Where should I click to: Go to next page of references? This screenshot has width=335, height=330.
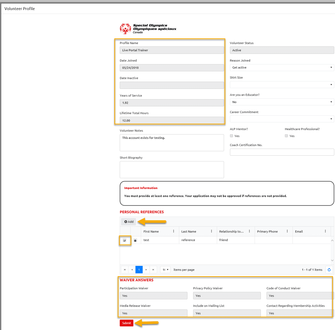(146, 270)
